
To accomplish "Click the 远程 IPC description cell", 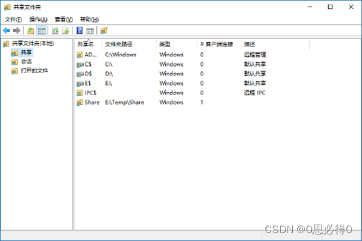I will point(255,93).
